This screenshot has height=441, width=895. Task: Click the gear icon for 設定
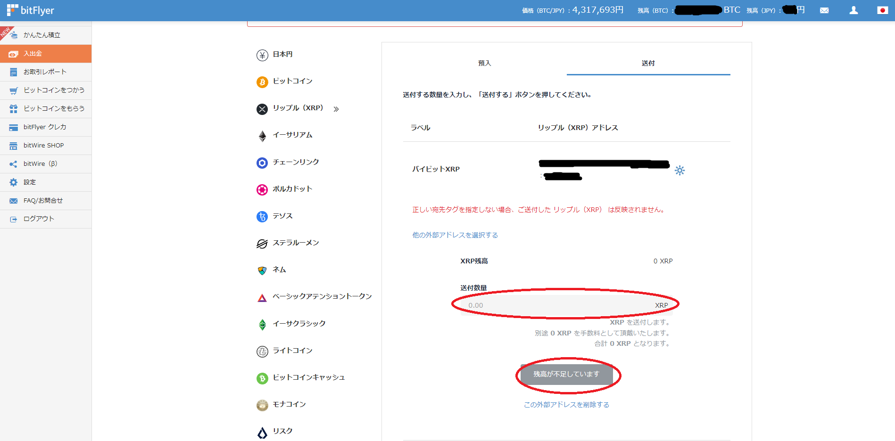coord(14,182)
